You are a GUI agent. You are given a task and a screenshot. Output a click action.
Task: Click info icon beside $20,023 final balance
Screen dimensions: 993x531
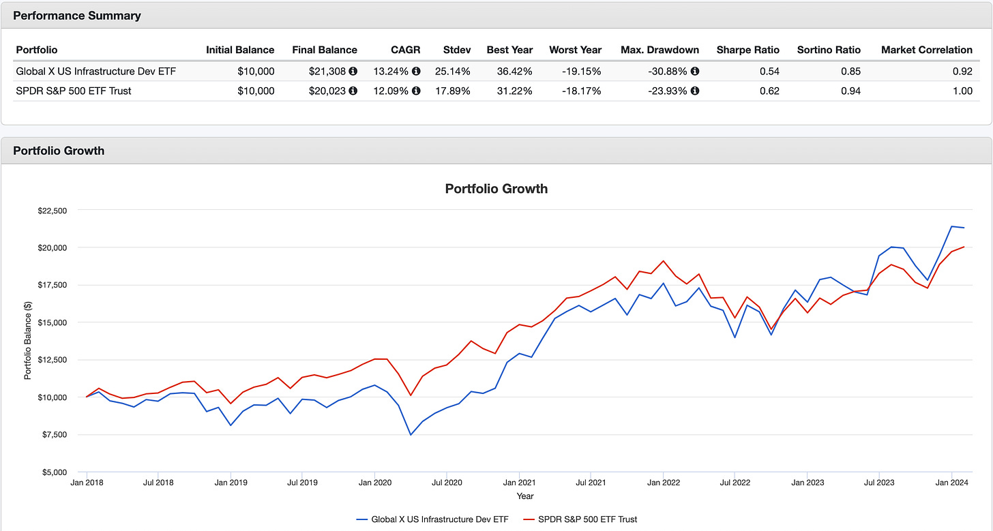click(x=353, y=91)
